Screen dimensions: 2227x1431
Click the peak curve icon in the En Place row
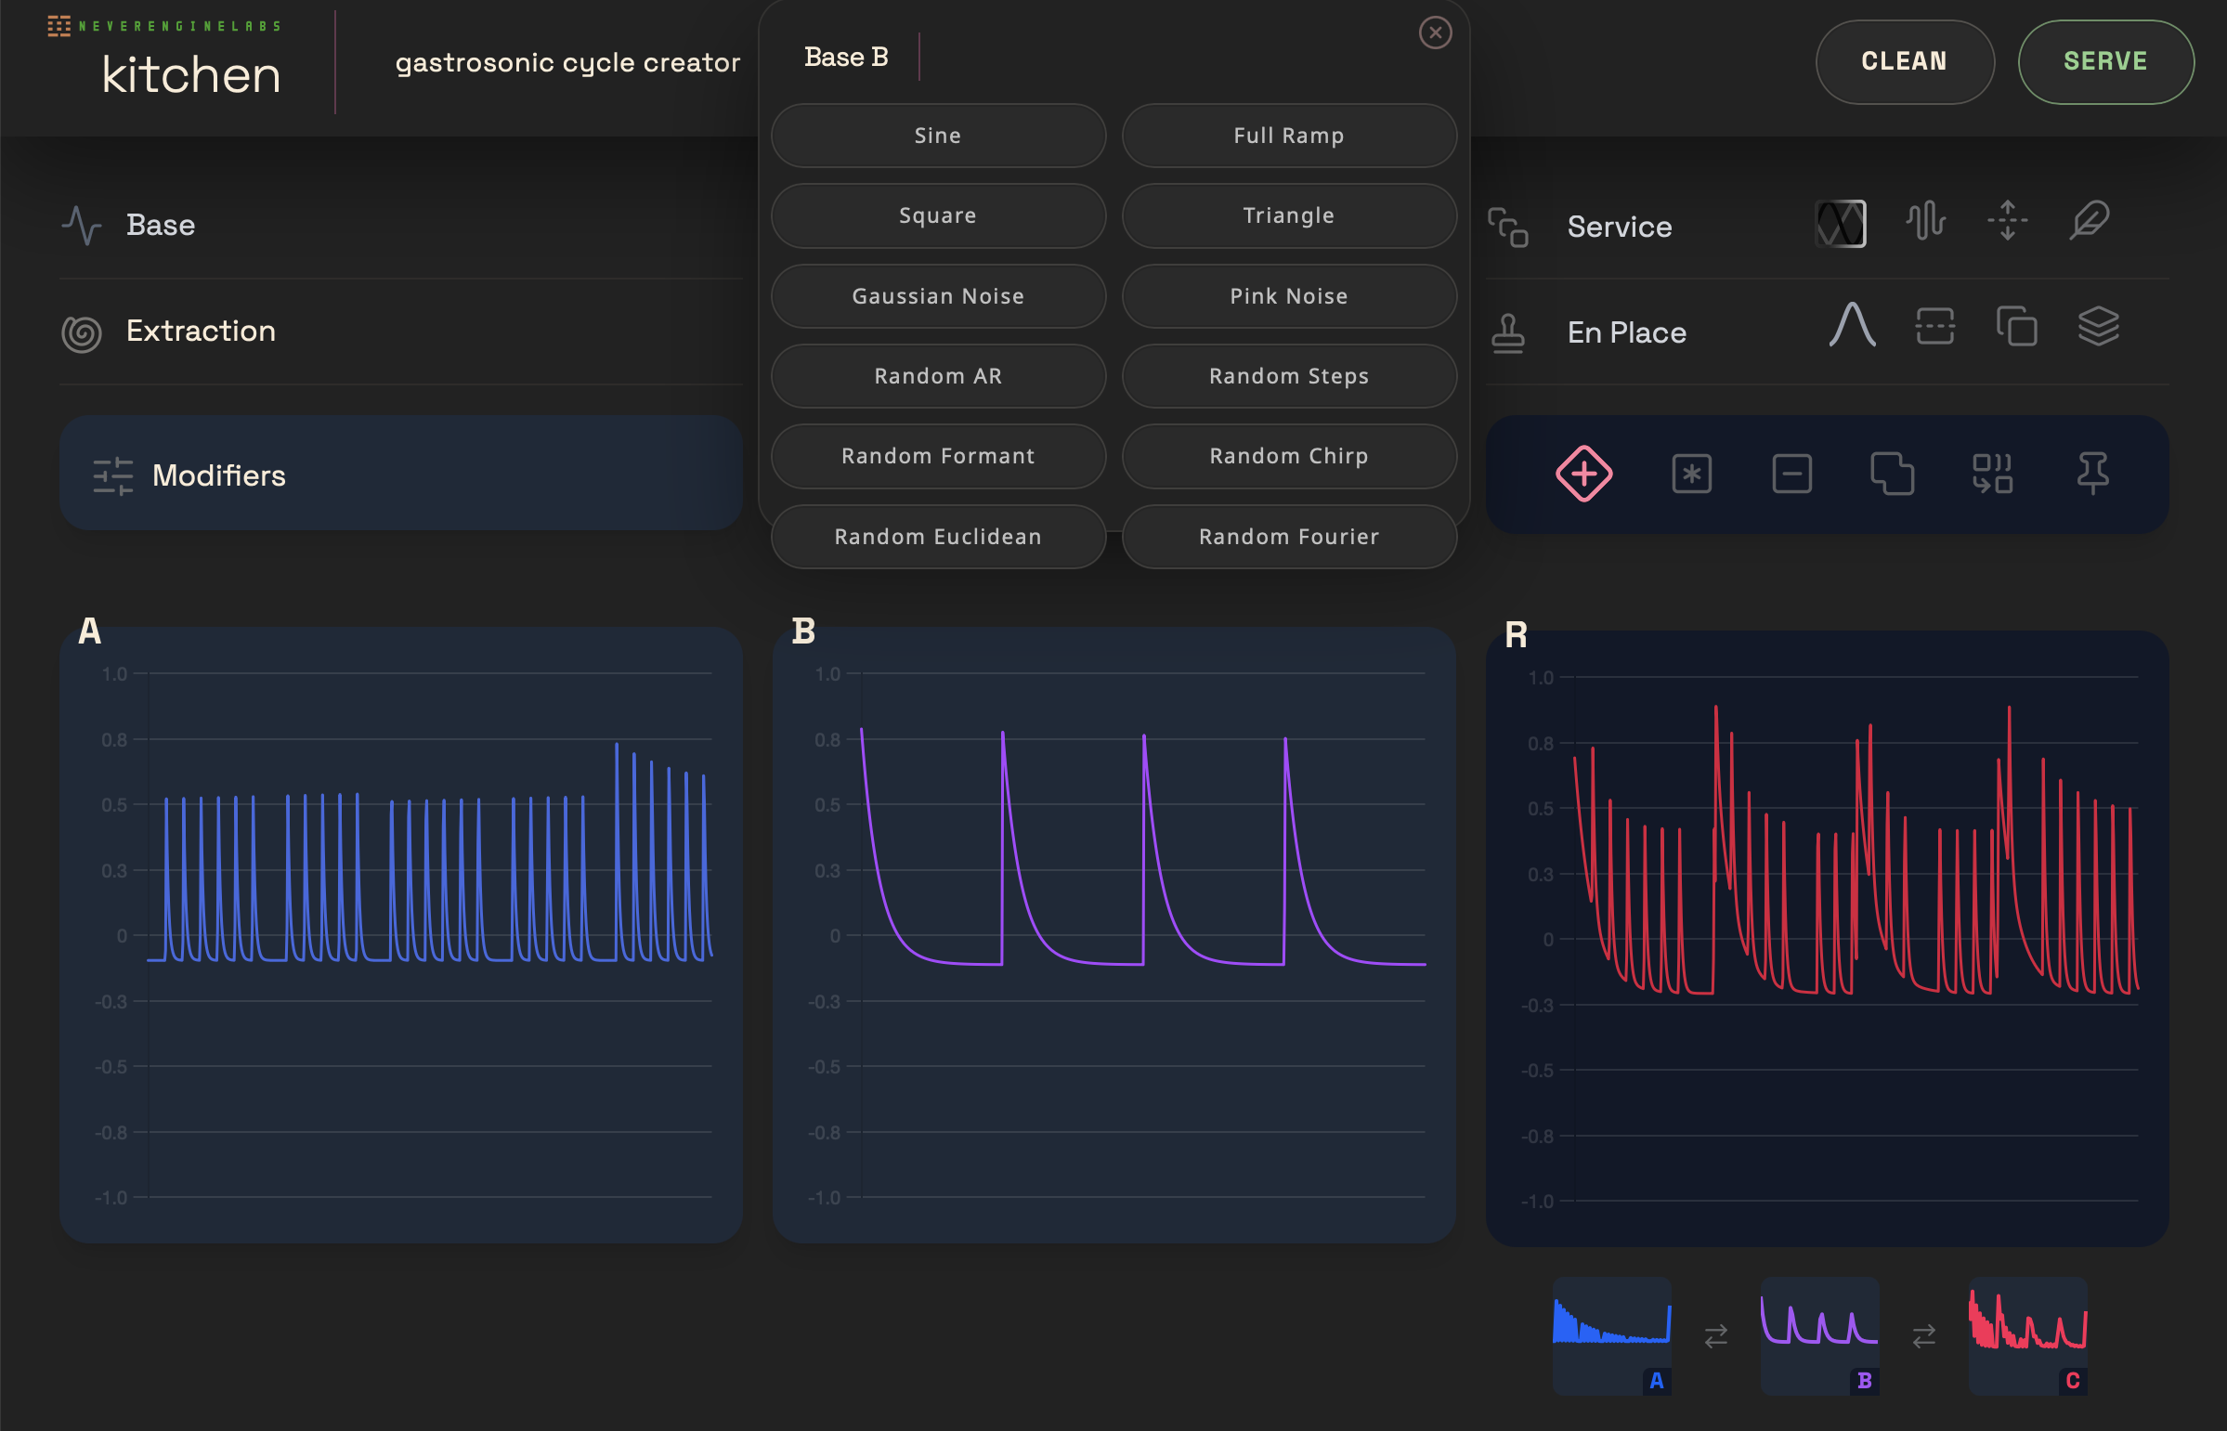coord(1852,326)
